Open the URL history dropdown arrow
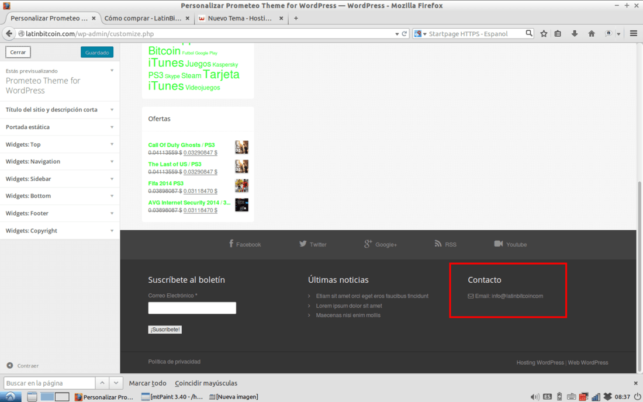The width and height of the screenshot is (643, 402). (x=397, y=34)
